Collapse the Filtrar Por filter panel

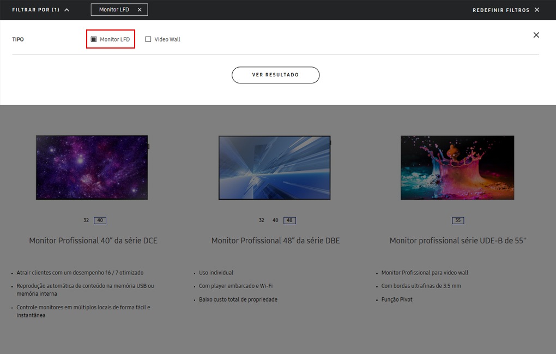pos(40,10)
